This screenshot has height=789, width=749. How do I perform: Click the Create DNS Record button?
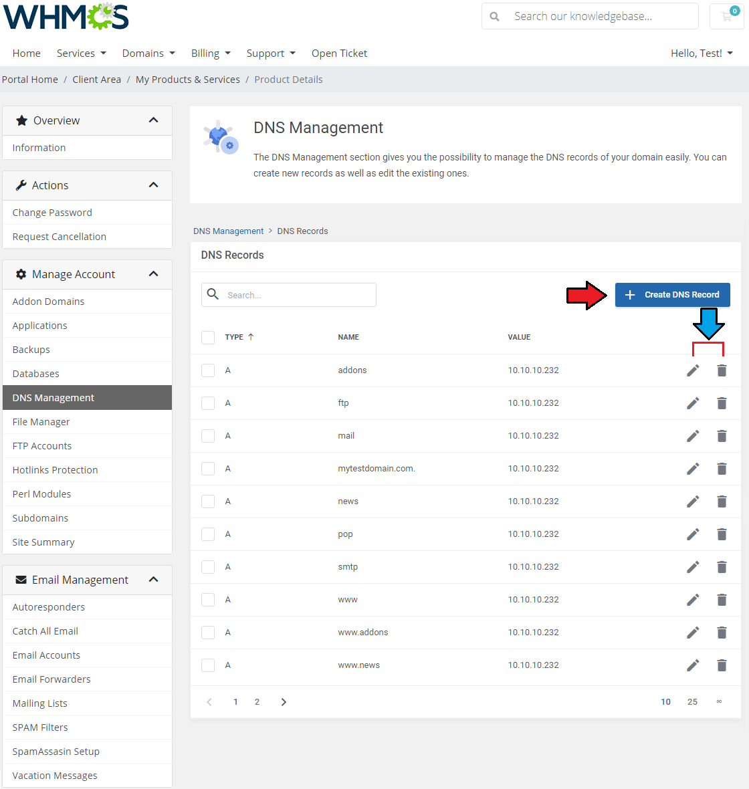coord(672,295)
